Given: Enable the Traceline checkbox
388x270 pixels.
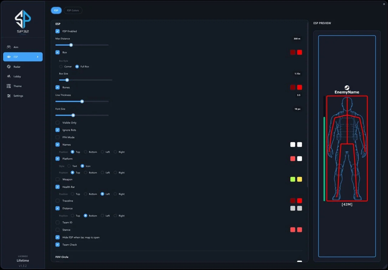Looking at the screenshot, I should (x=58, y=201).
